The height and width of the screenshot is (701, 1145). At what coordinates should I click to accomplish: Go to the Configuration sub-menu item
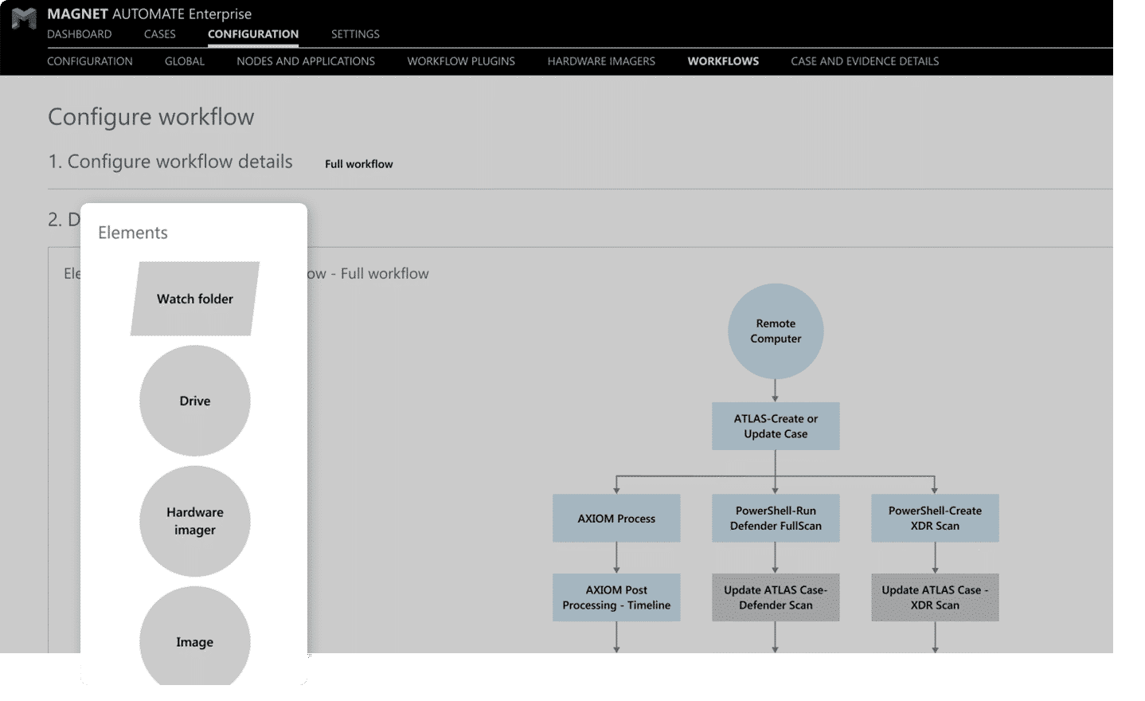(90, 61)
